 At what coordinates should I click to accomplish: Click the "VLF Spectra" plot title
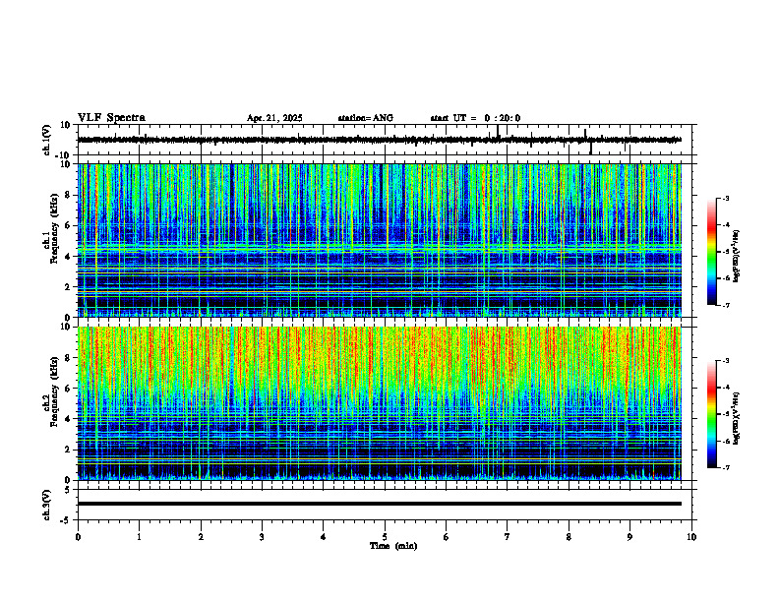tap(111, 118)
